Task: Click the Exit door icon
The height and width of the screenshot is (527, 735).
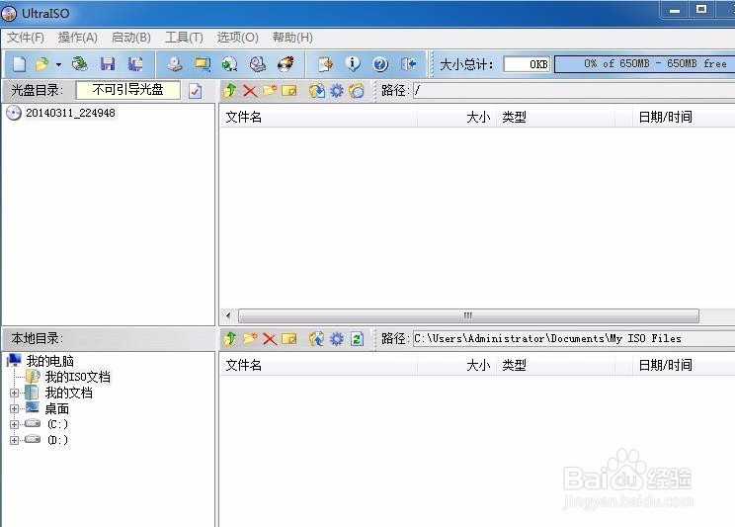Action: pos(408,64)
